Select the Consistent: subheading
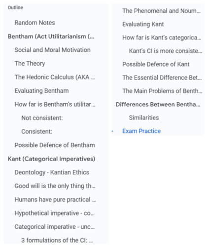The width and height of the screenshot is (207, 247). 36,131
